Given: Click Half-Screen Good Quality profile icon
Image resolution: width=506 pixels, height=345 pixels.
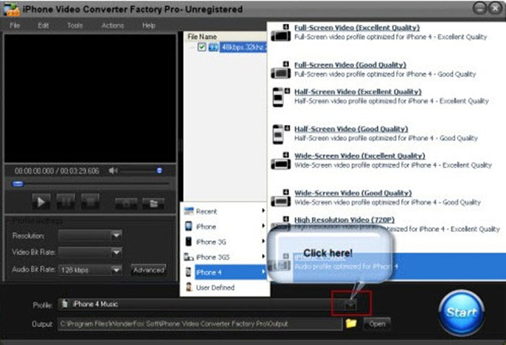Looking at the screenshot, I should pyautogui.click(x=280, y=134).
